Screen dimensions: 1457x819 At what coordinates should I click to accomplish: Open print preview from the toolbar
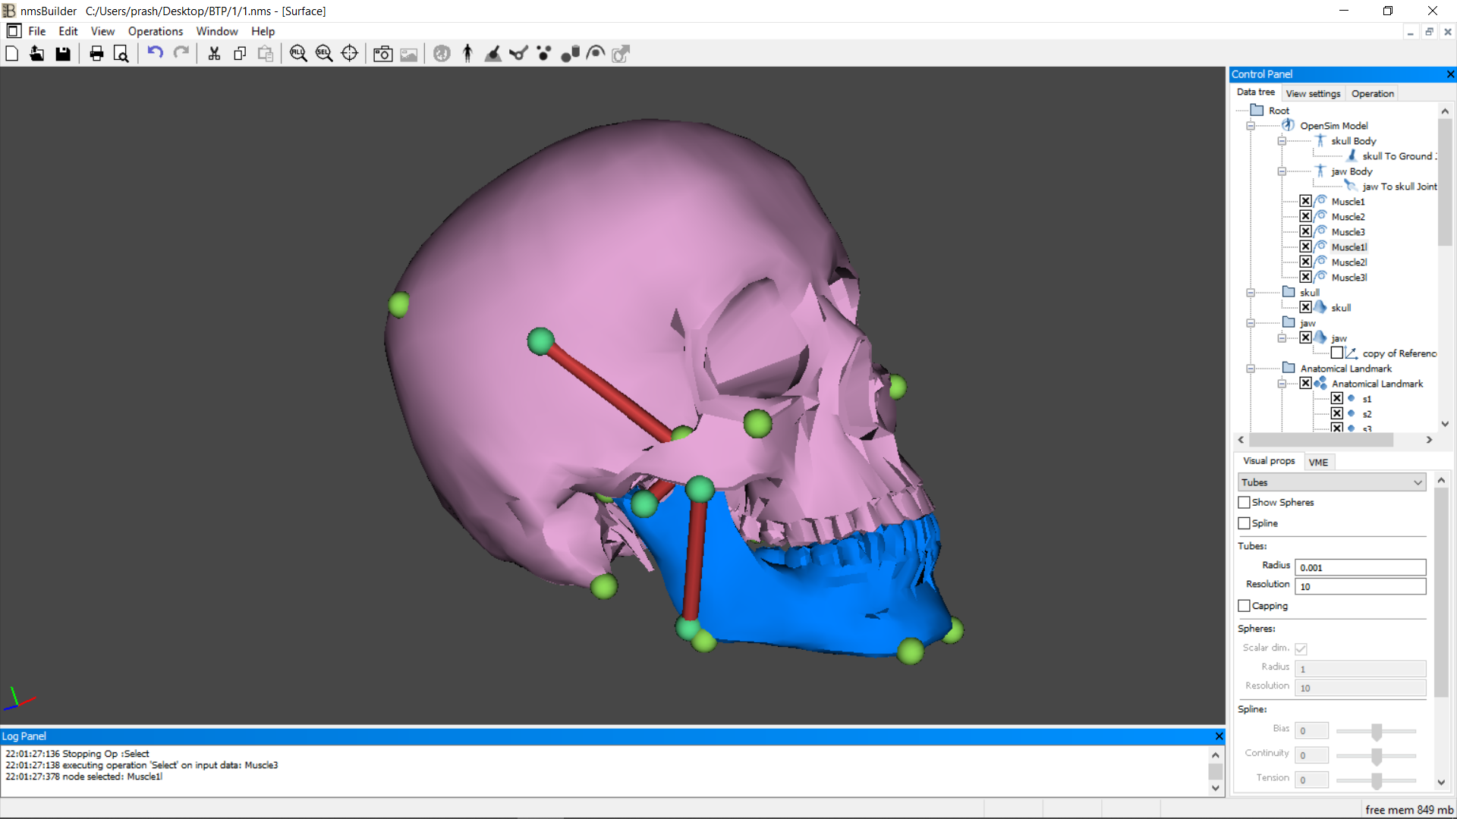click(121, 54)
